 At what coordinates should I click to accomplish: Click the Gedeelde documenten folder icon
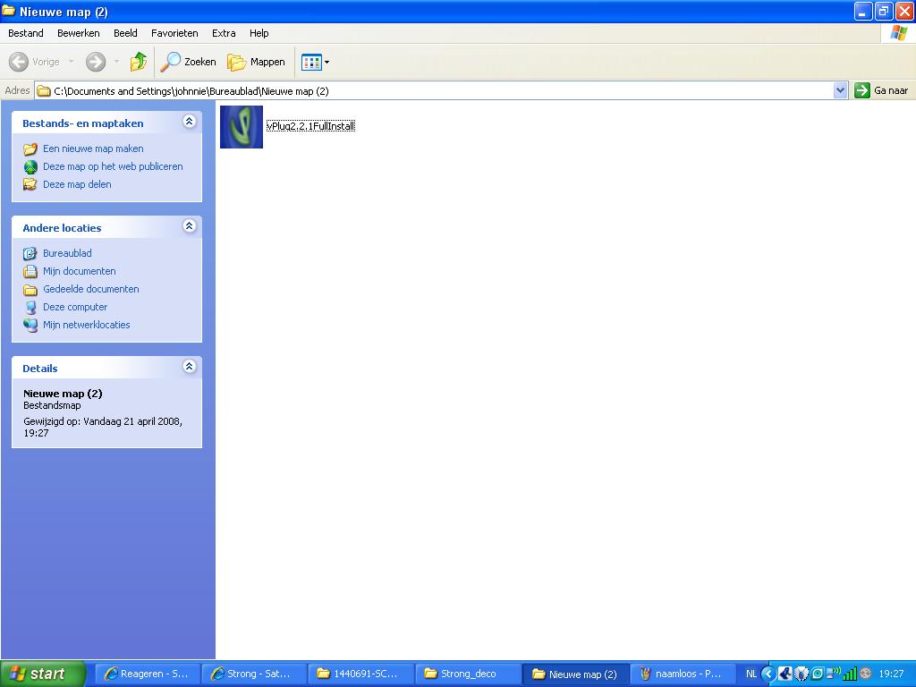(x=30, y=290)
